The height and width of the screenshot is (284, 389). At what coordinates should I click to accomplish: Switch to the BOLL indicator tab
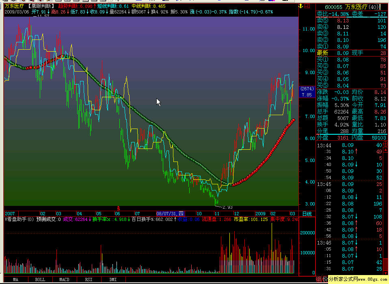[x=40, y=280]
